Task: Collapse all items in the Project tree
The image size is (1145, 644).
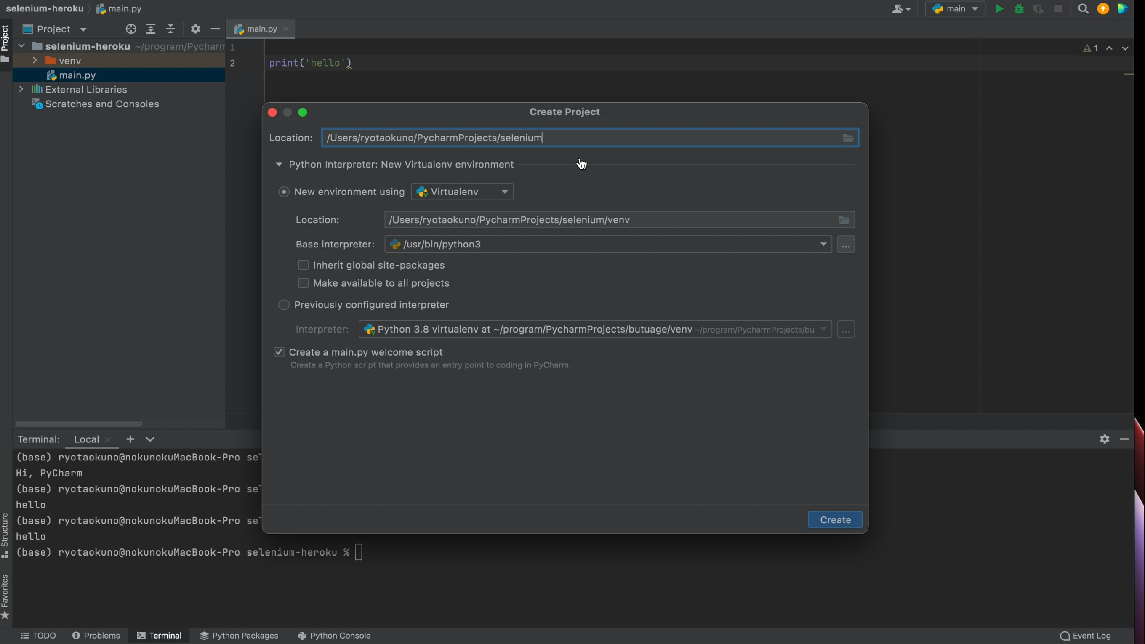Action: point(170,29)
